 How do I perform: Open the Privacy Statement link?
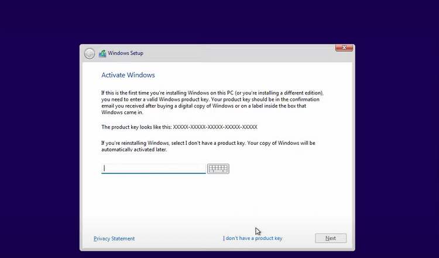(114, 239)
